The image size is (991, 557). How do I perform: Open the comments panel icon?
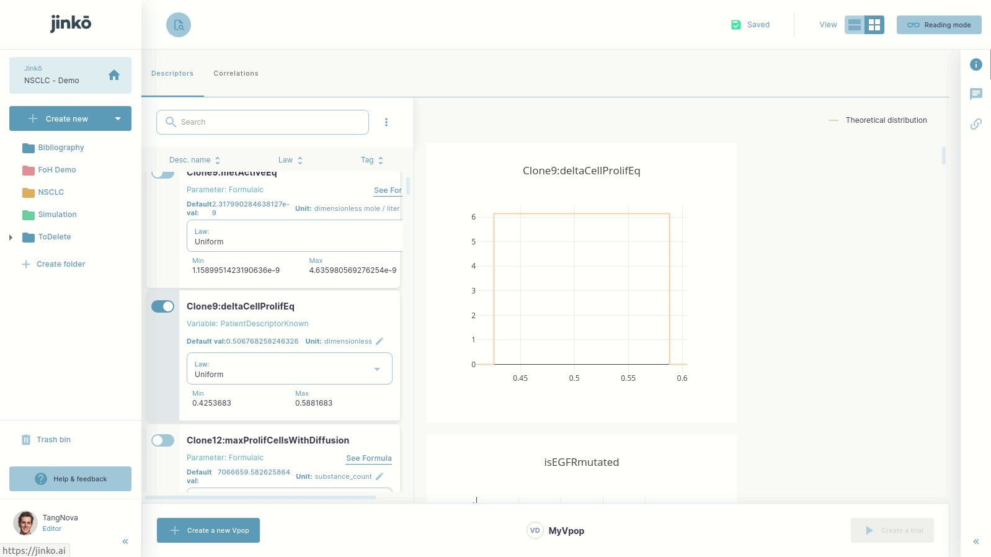click(x=975, y=94)
